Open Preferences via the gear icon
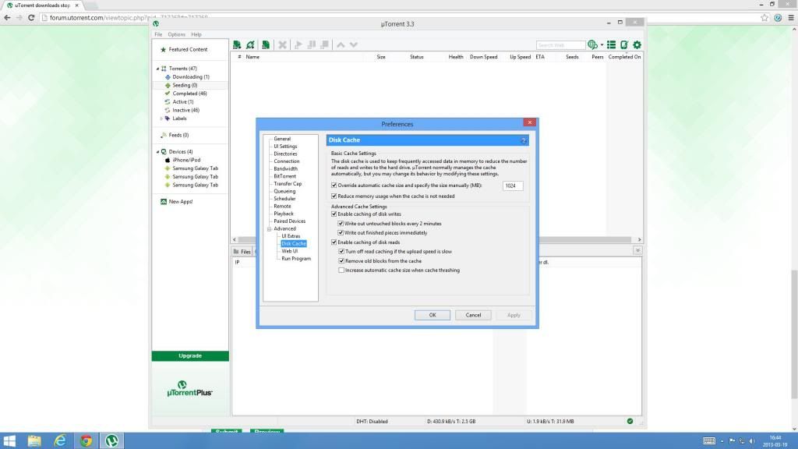This screenshot has height=449, width=798. click(637, 44)
